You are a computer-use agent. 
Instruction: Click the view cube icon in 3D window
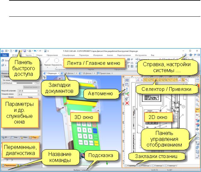point(45,77)
